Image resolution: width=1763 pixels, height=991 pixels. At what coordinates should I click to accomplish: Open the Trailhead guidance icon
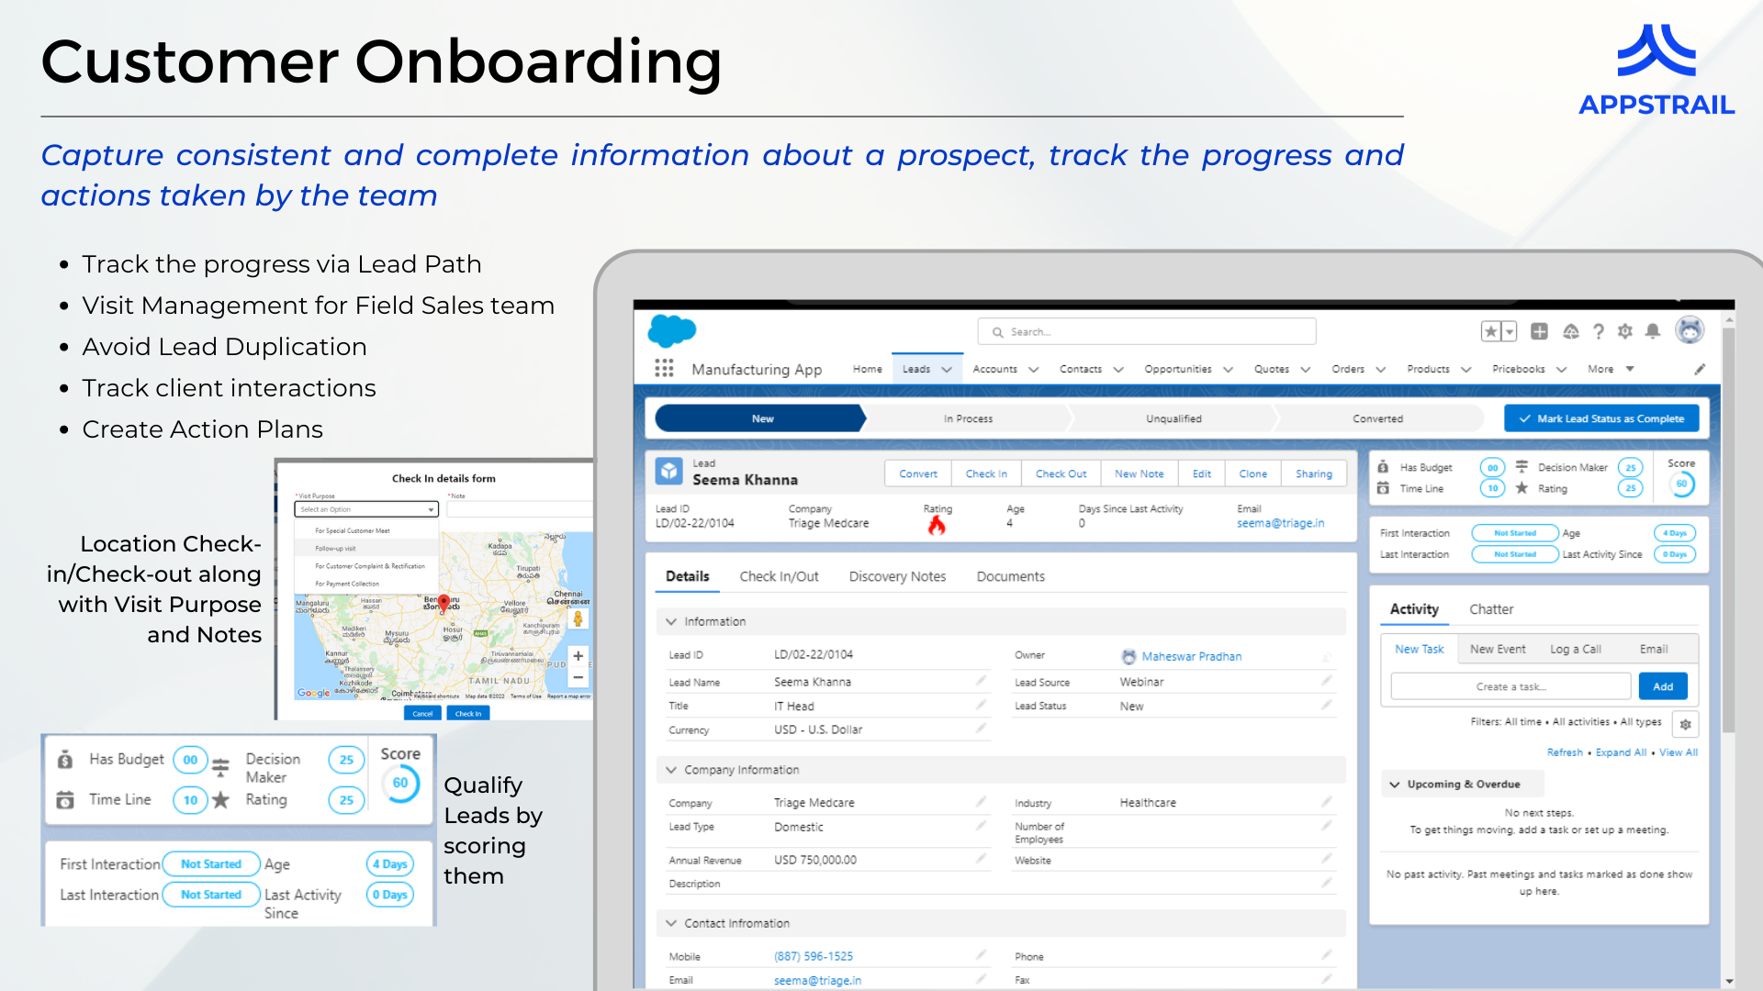1571,331
